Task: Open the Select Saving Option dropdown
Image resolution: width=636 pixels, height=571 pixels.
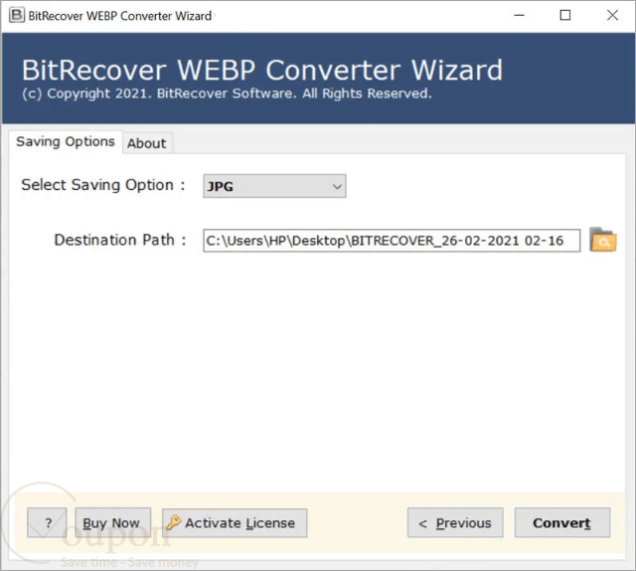Action: [x=274, y=186]
